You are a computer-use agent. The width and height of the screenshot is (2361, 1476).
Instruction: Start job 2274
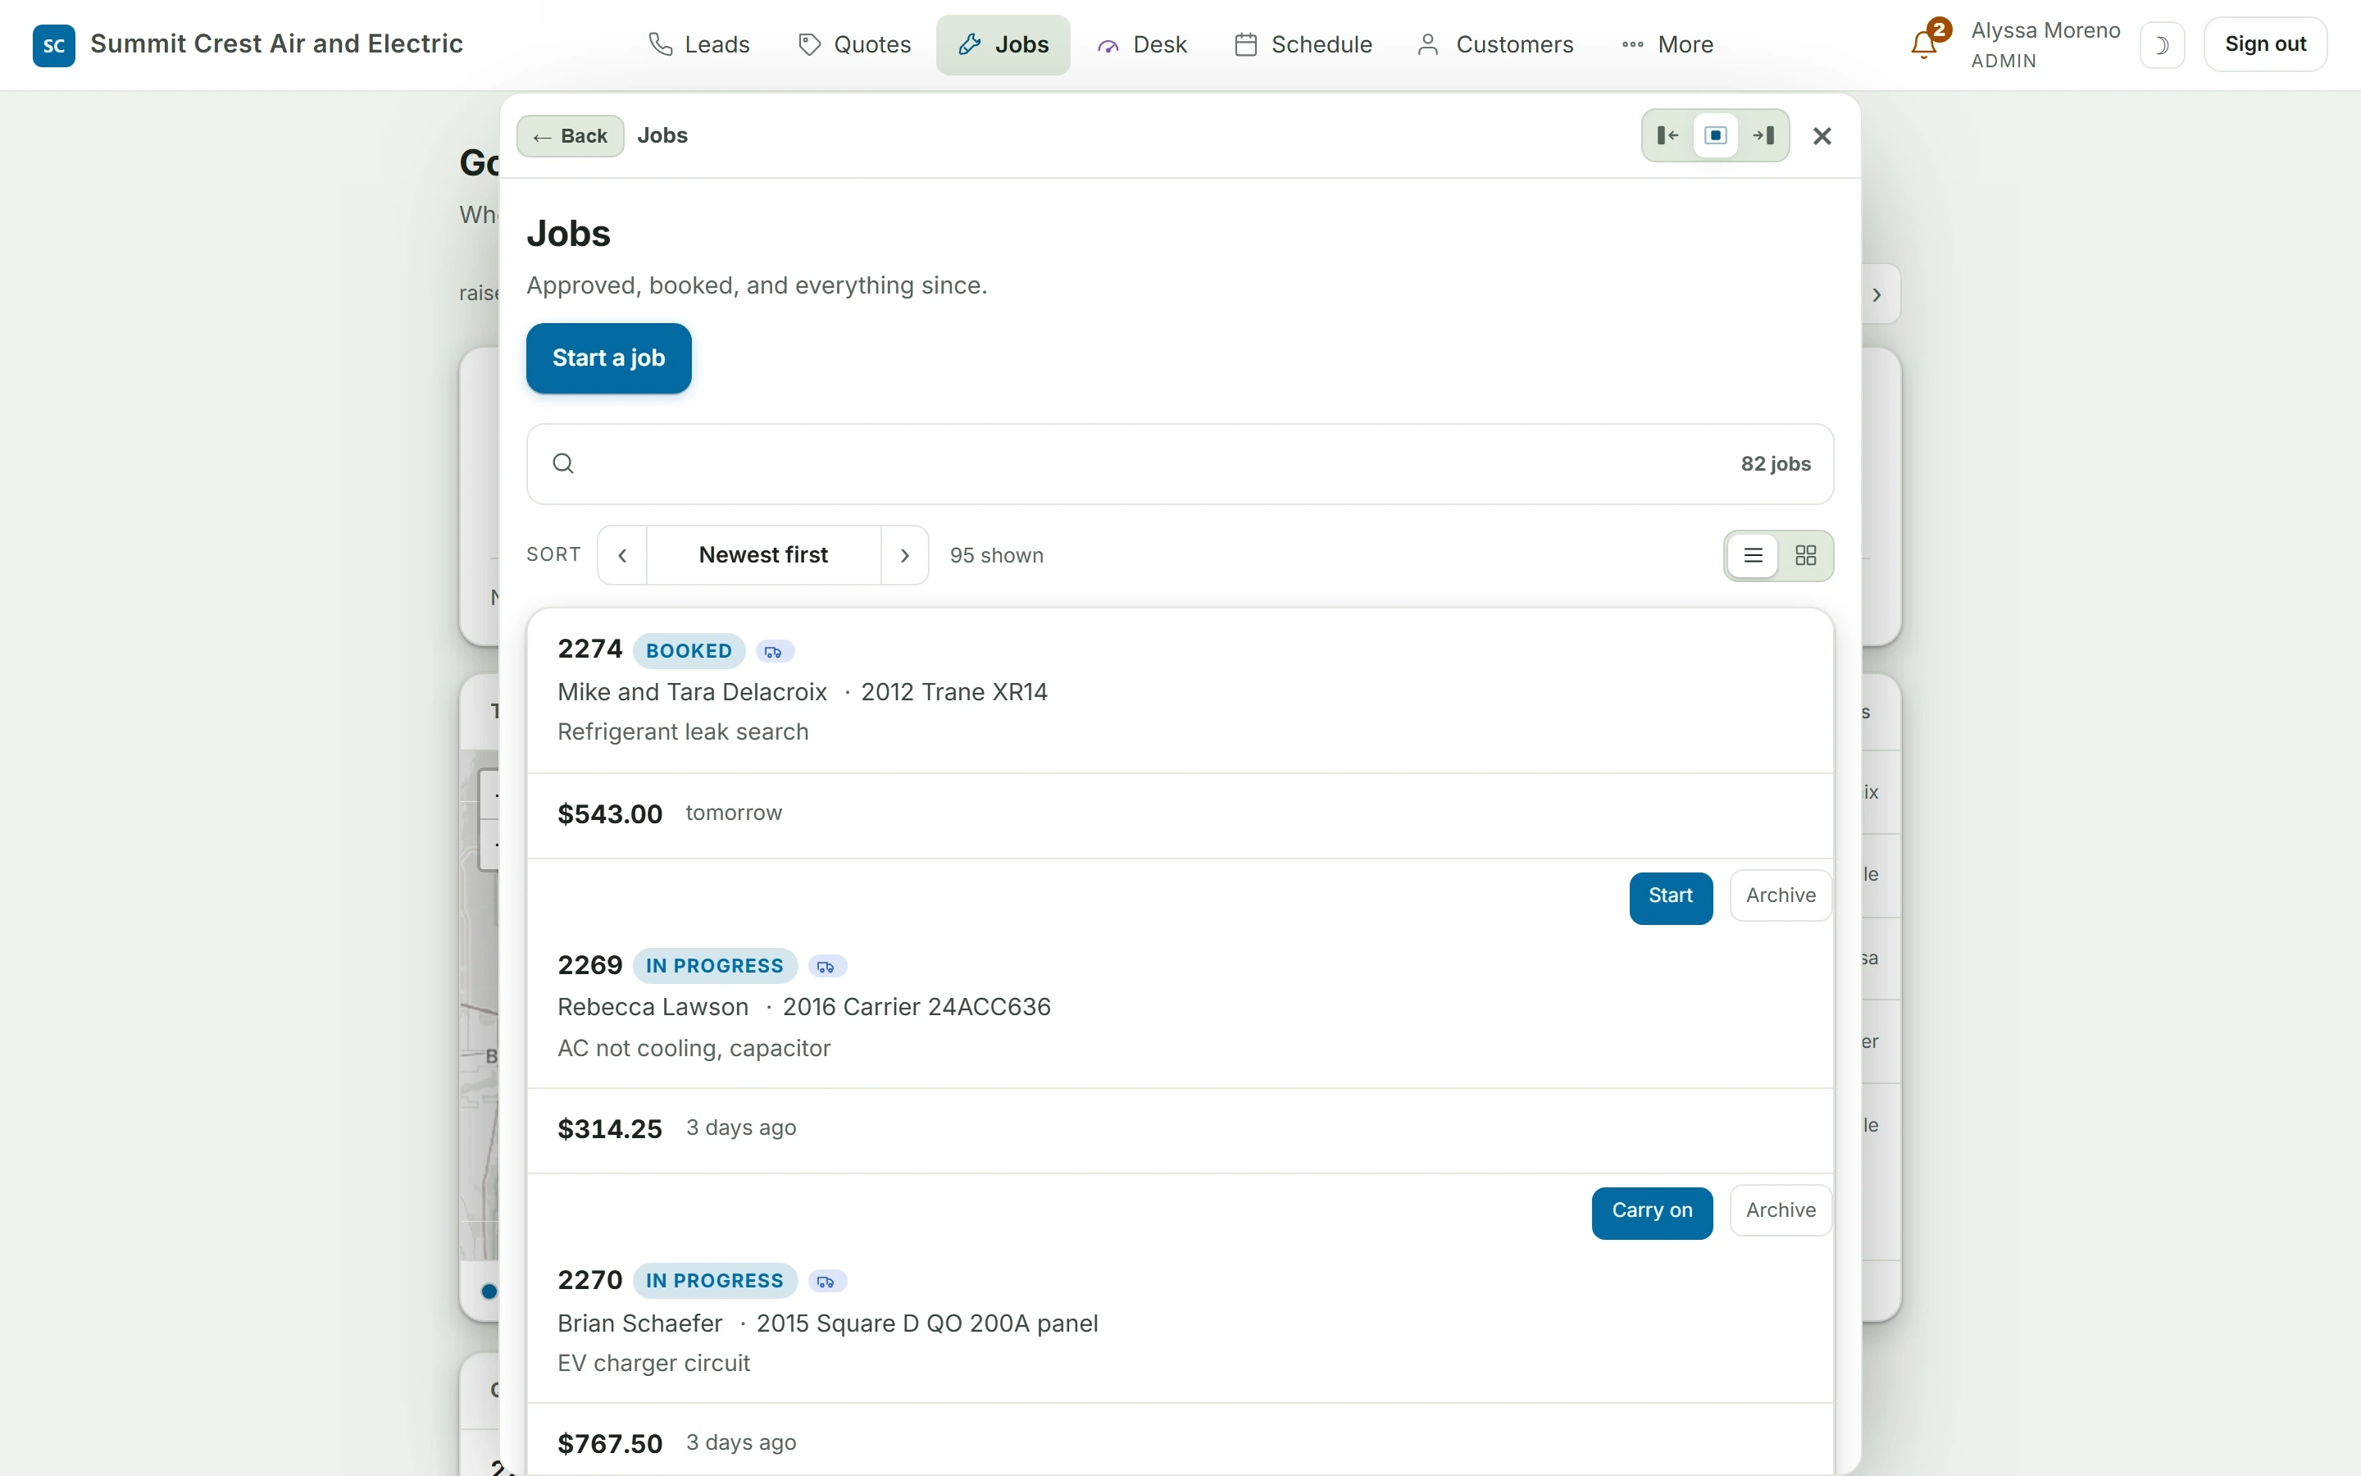click(x=1670, y=896)
